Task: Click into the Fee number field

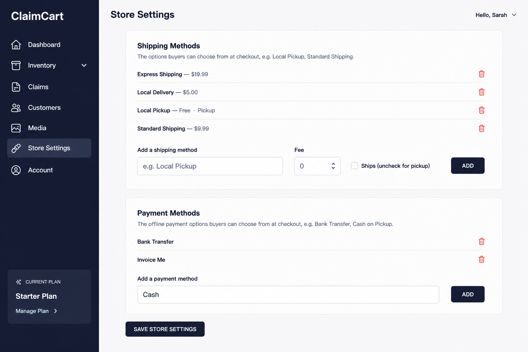Action: [317, 166]
